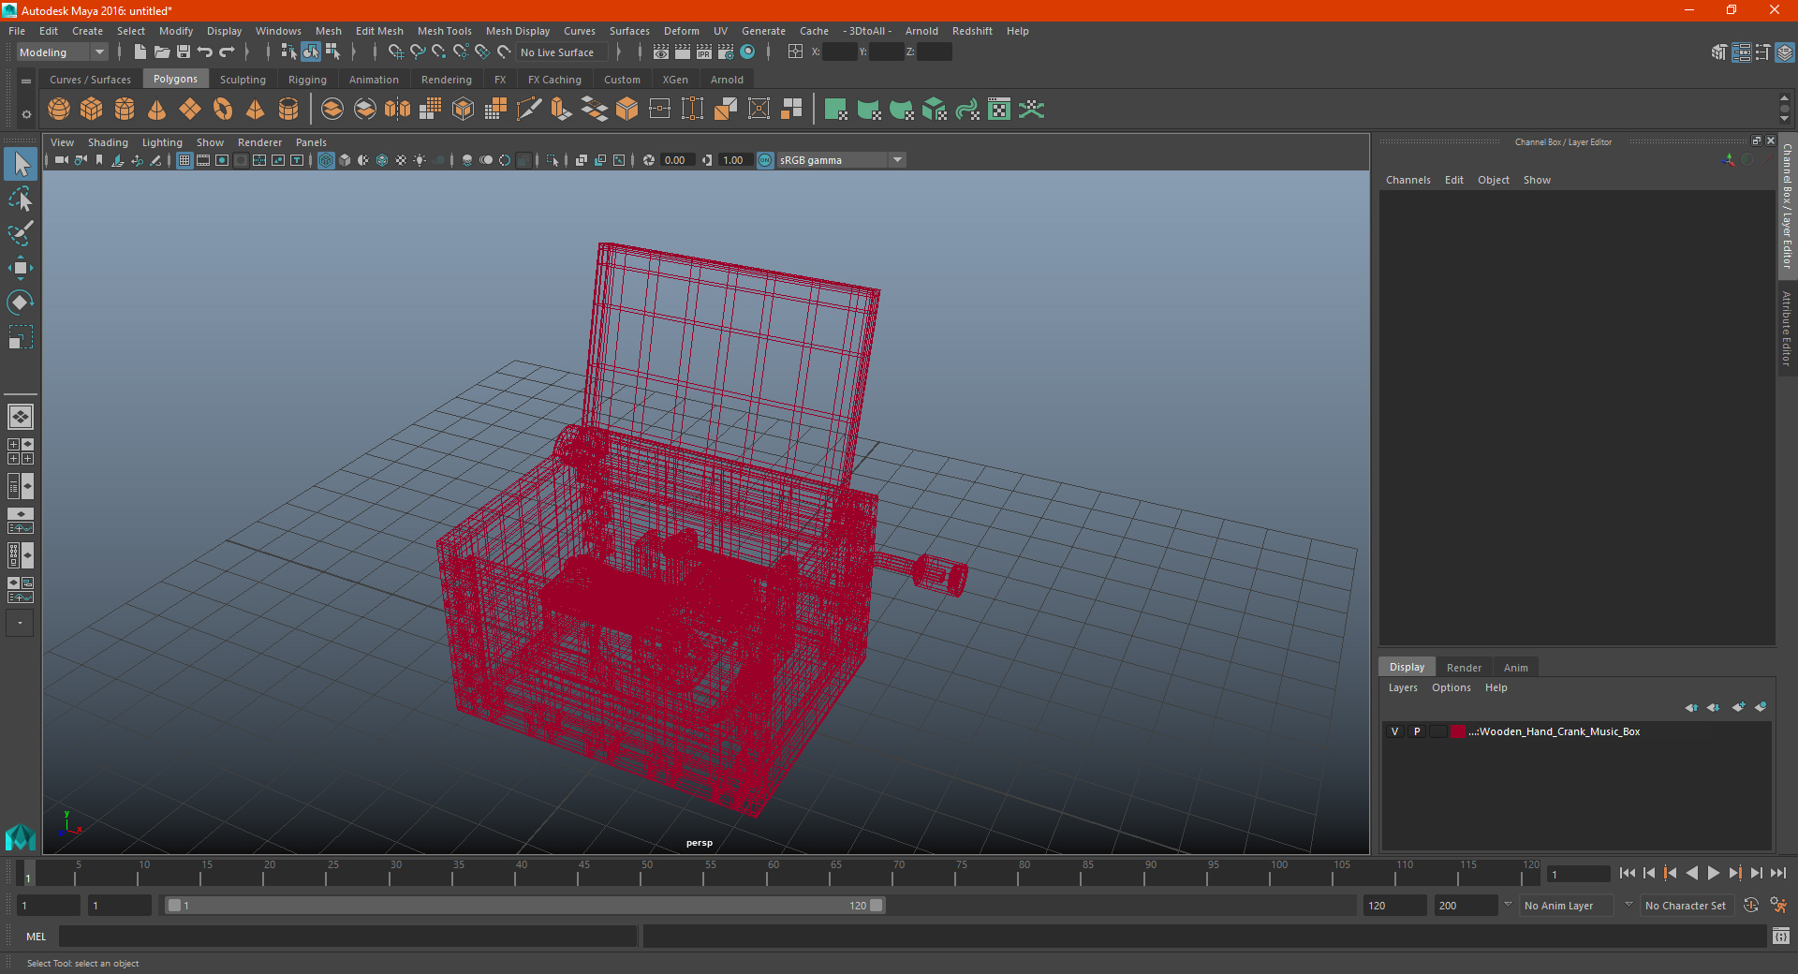Open the Channels menu in Channel Box
This screenshot has height=974, width=1798.
point(1407,180)
